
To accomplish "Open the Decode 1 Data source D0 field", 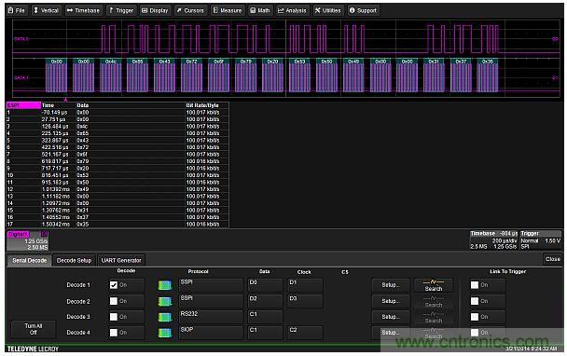I will pyautogui.click(x=265, y=285).
